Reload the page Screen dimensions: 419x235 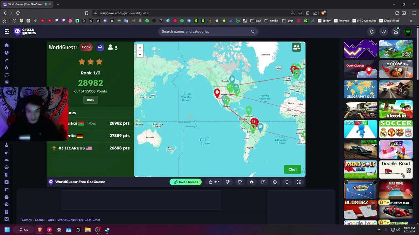(18, 13)
